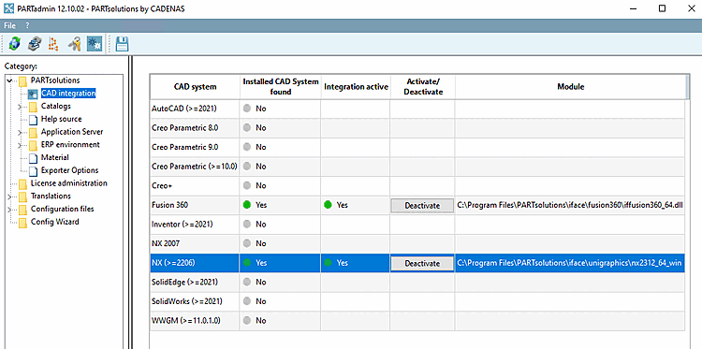Select the AutoCAD (>=2021) row
Viewport: 702px width, 349px height.
click(x=417, y=109)
